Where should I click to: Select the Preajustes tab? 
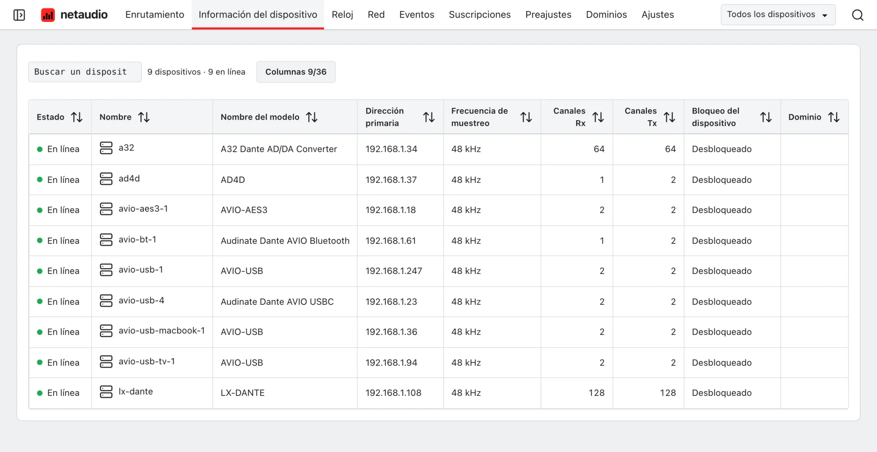click(548, 14)
